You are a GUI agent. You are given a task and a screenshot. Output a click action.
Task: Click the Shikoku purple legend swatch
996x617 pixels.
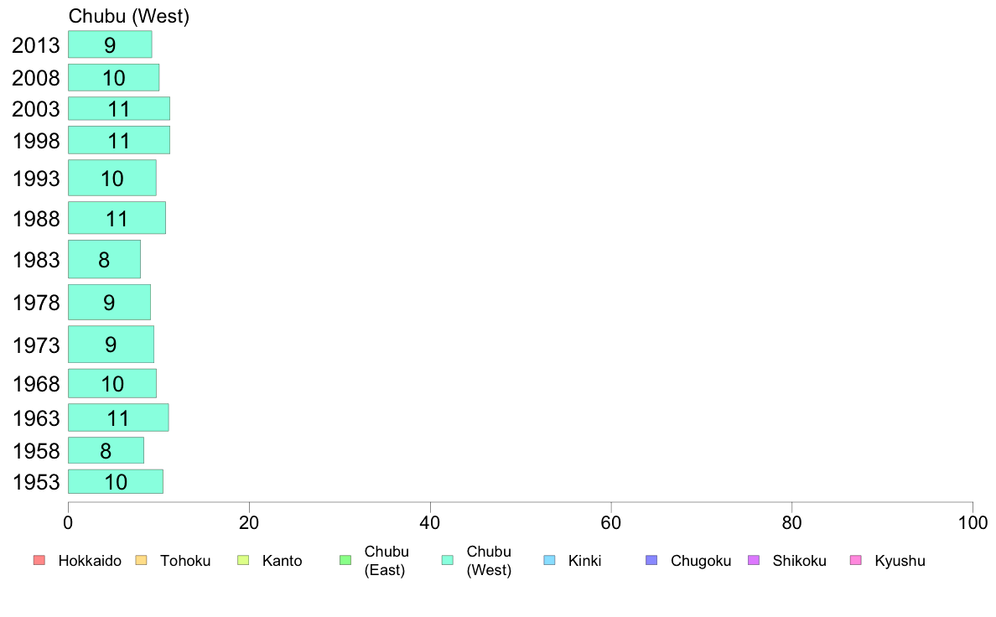pyautogui.click(x=754, y=560)
